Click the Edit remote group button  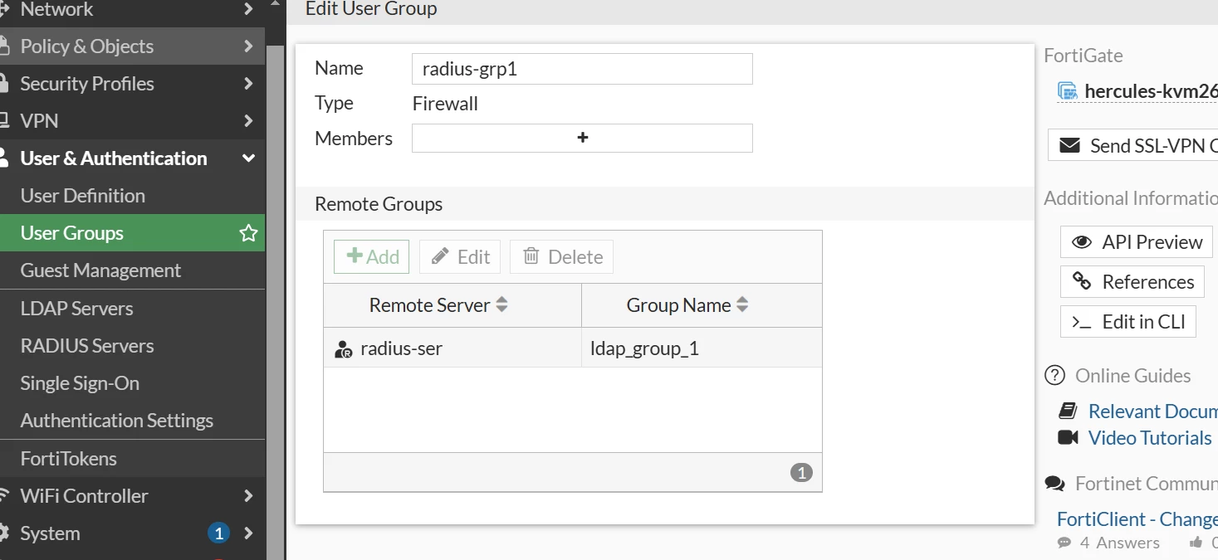click(x=460, y=257)
